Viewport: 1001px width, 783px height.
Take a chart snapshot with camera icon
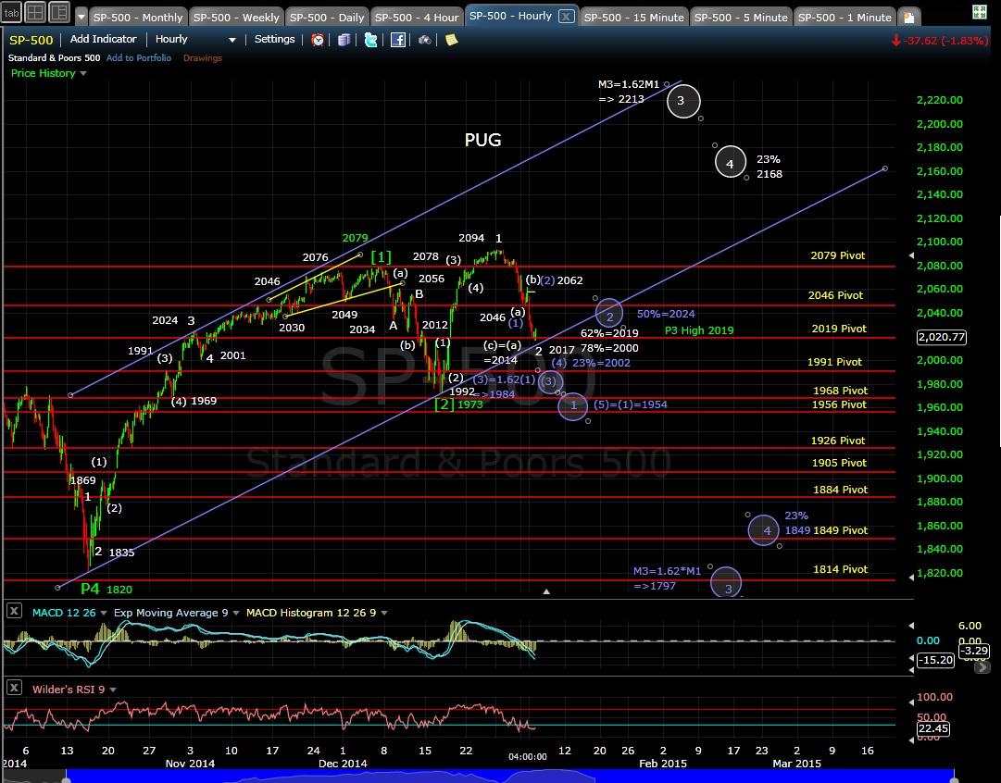[x=424, y=40]
